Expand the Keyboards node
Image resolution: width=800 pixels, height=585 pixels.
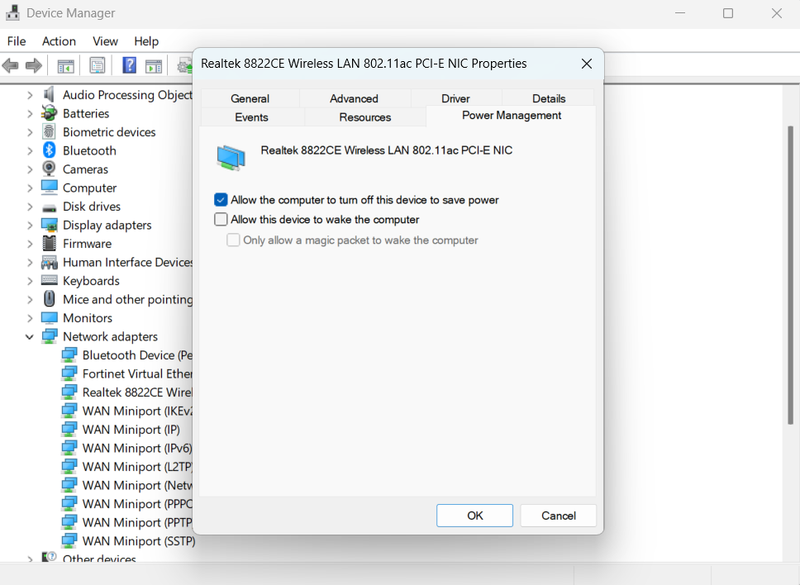(x=30, y=281)
